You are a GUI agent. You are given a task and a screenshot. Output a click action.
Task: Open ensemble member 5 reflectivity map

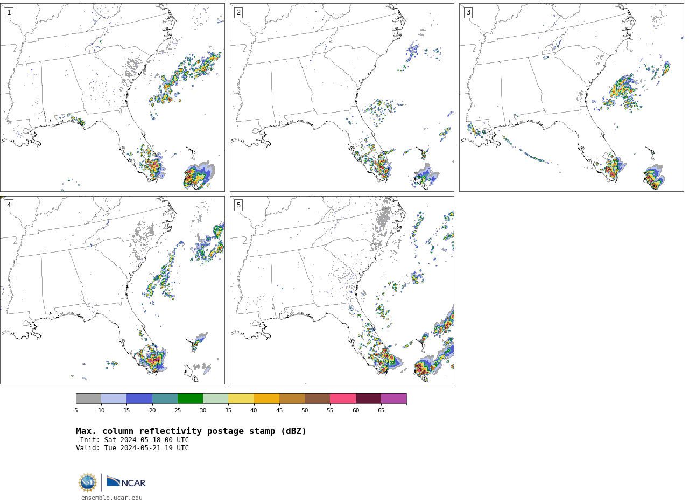[x=342, y=290]
